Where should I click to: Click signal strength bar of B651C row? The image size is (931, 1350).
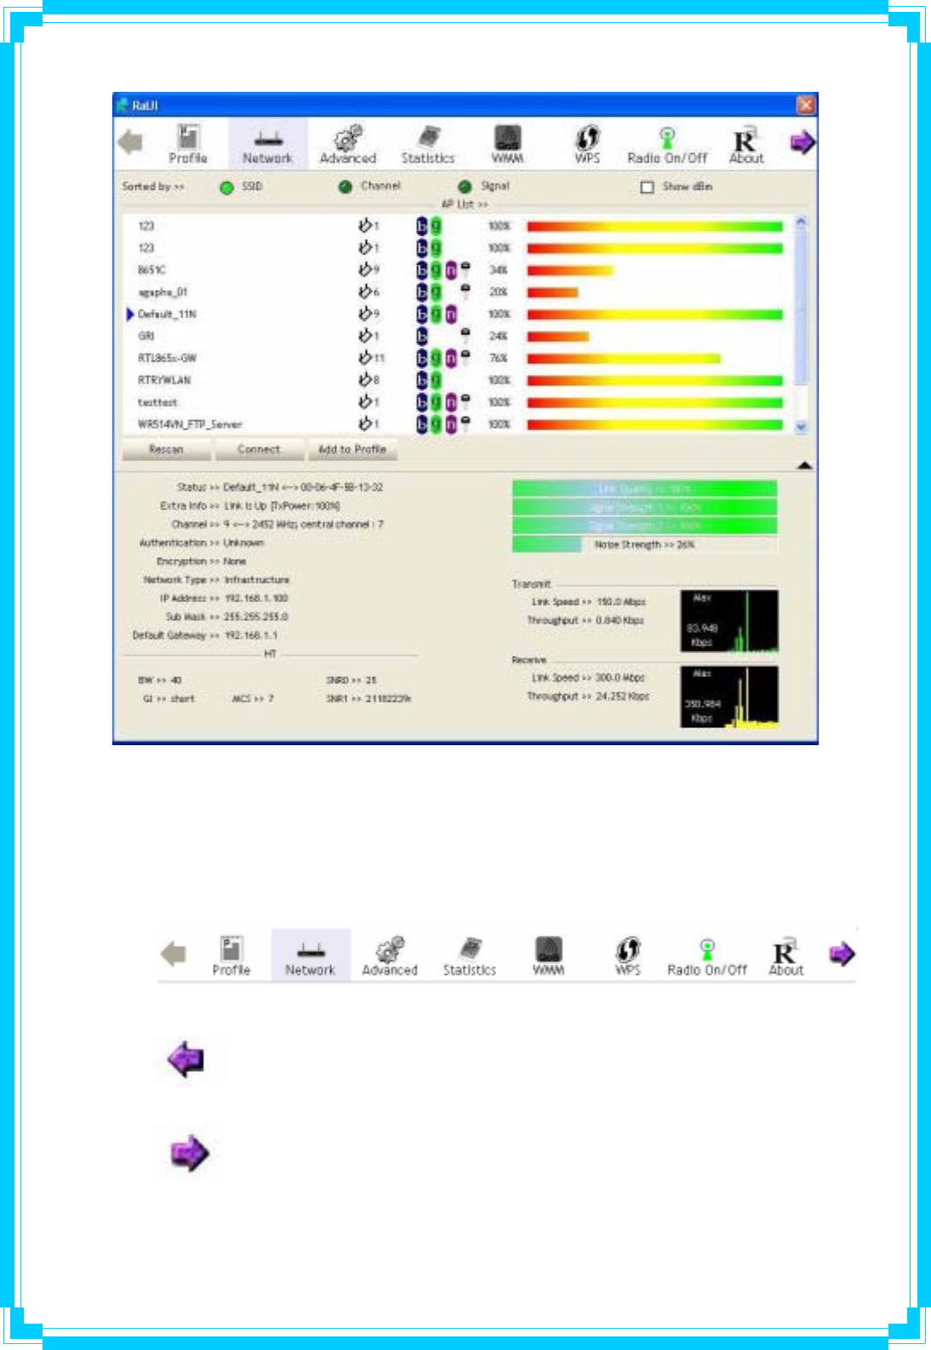click(x=570, y=271)
